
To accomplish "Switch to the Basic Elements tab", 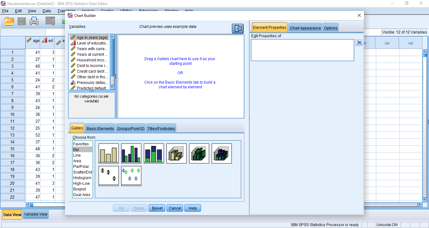I will pos(100,128).
